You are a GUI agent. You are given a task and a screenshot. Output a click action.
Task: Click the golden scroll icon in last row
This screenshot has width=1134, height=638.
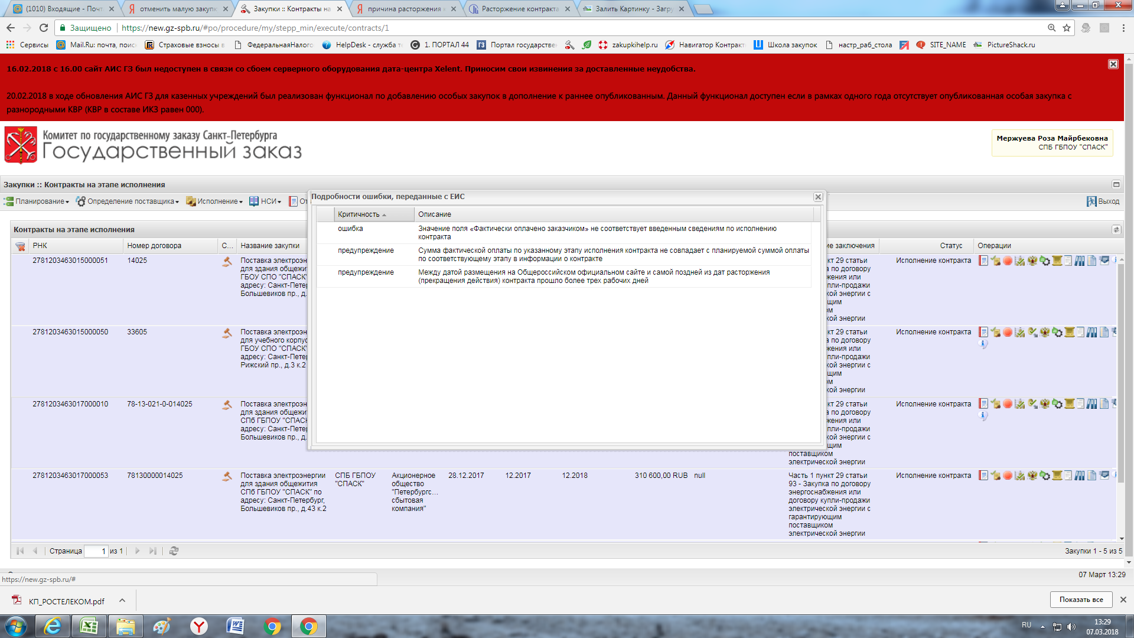[x=1057, y=475]
